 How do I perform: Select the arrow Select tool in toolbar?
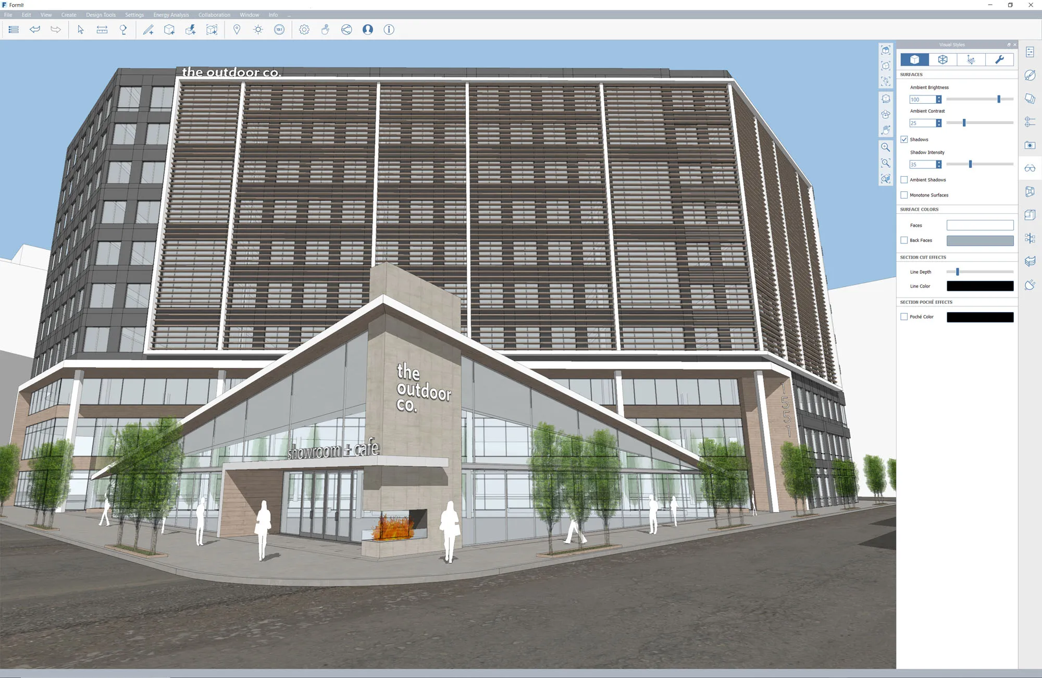[x=80, y=30]
